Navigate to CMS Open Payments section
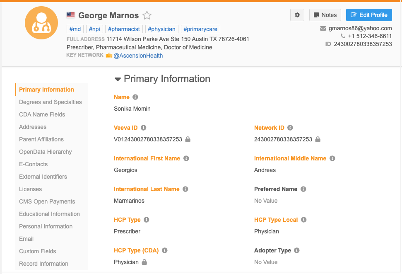This screenshot has width=402, height=274. [x=47, y=201]
